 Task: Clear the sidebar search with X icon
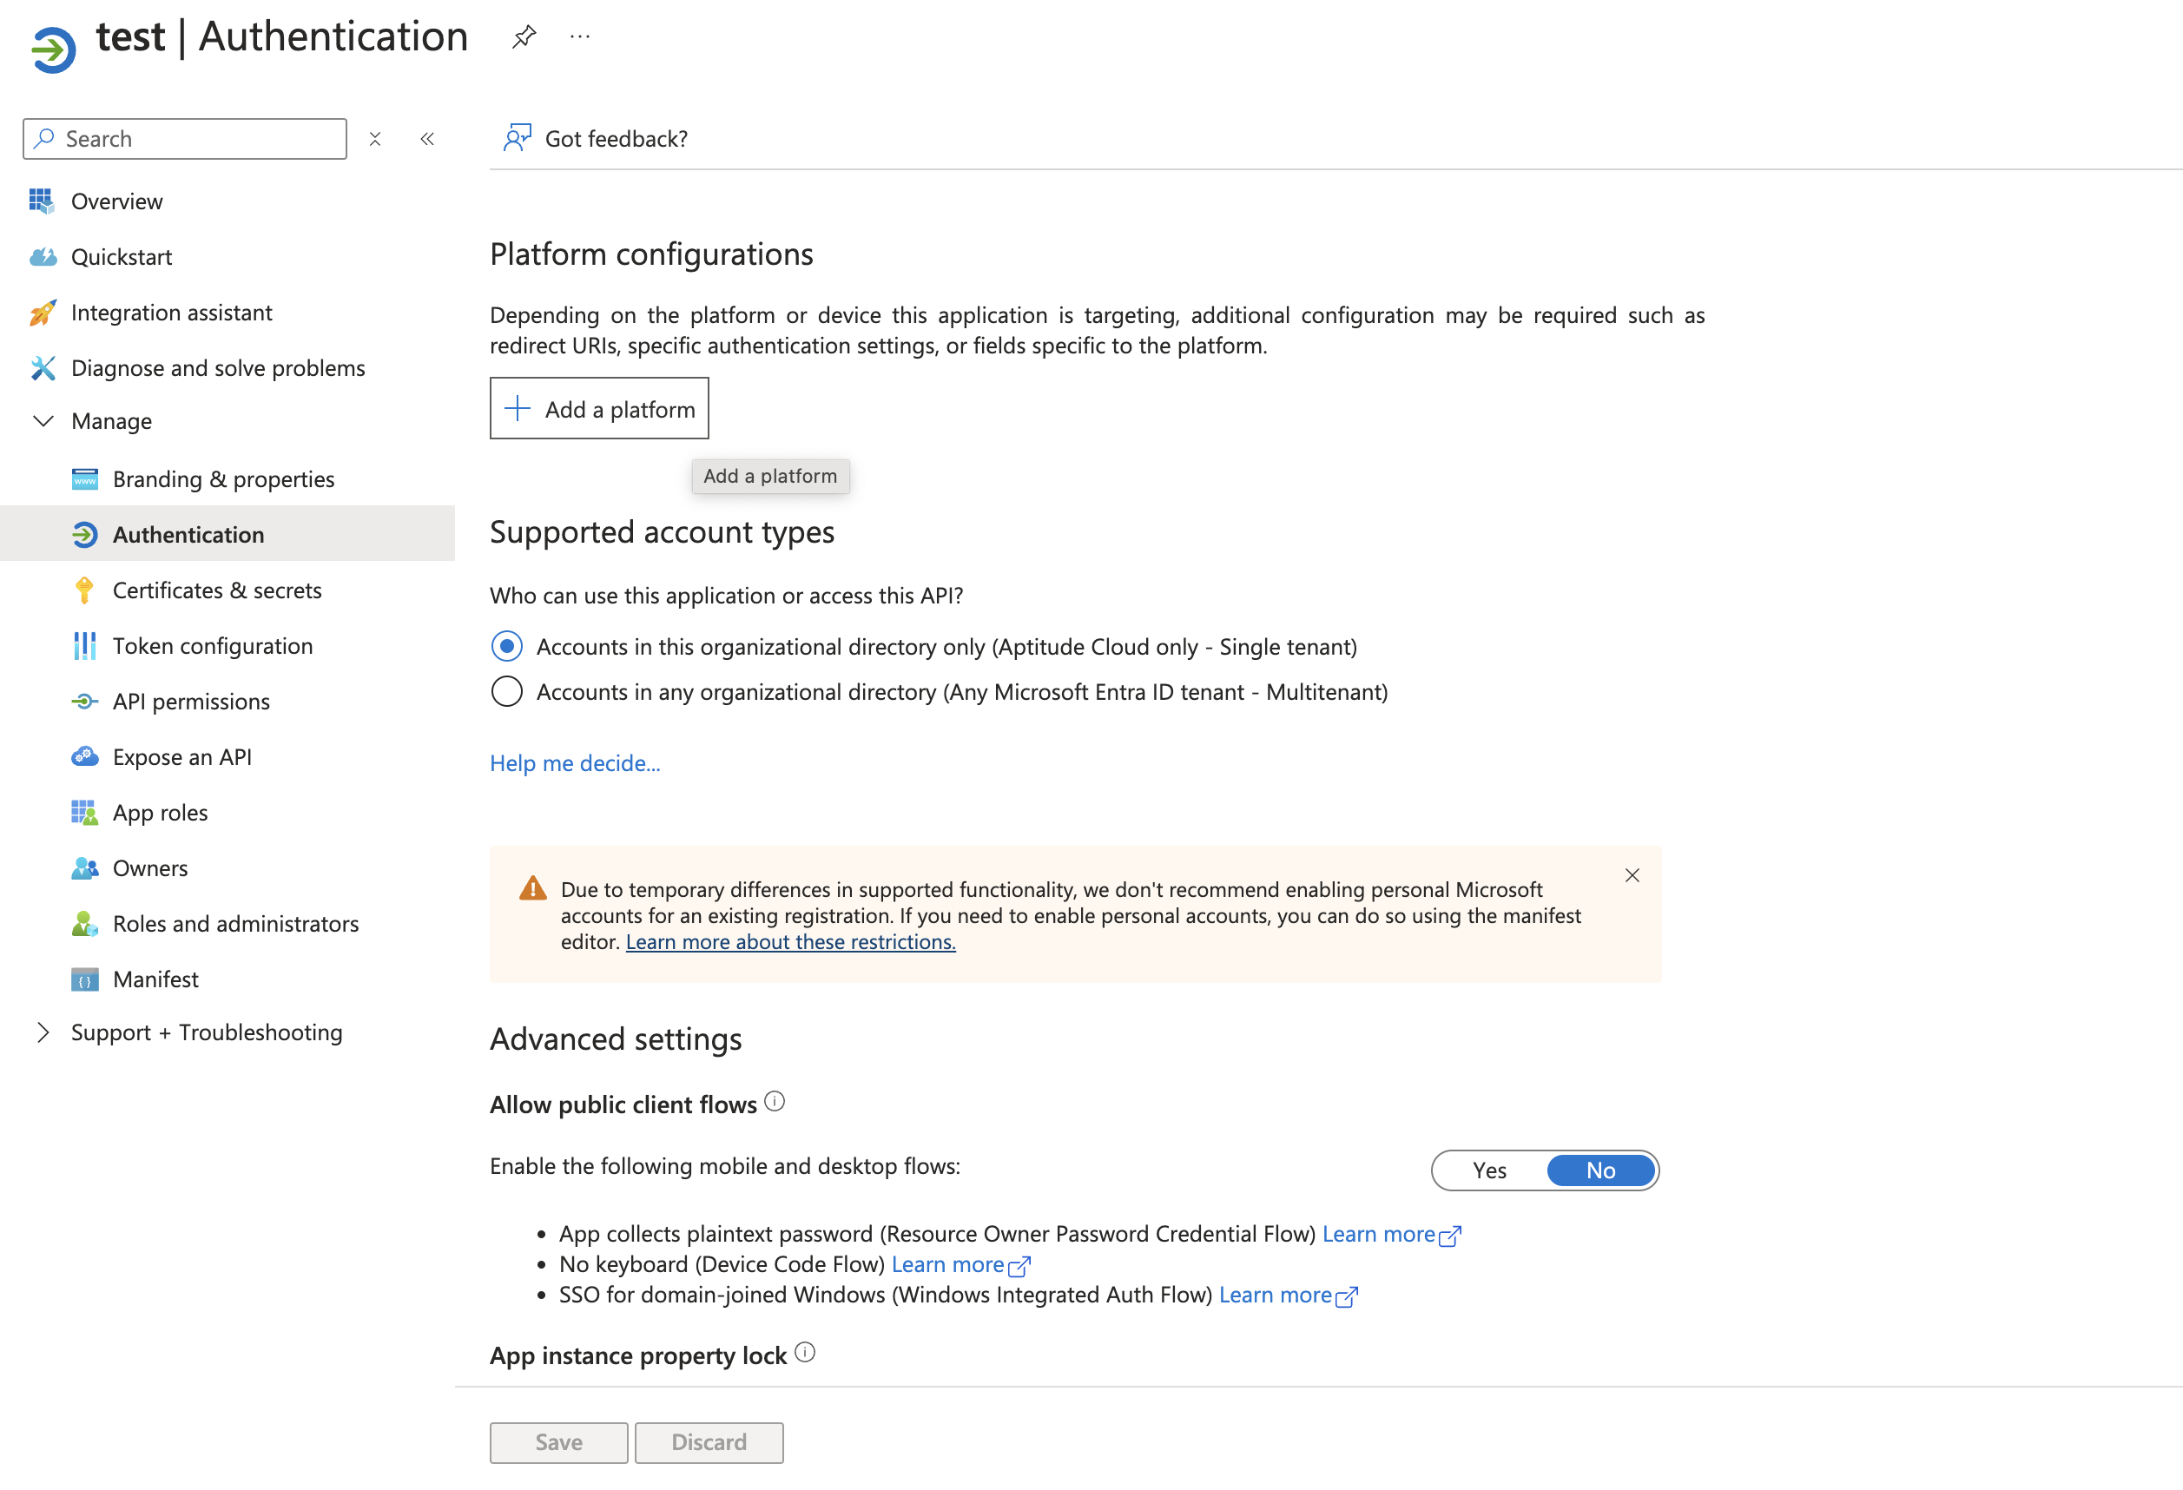pyautogui.click(x=375, y=139)
